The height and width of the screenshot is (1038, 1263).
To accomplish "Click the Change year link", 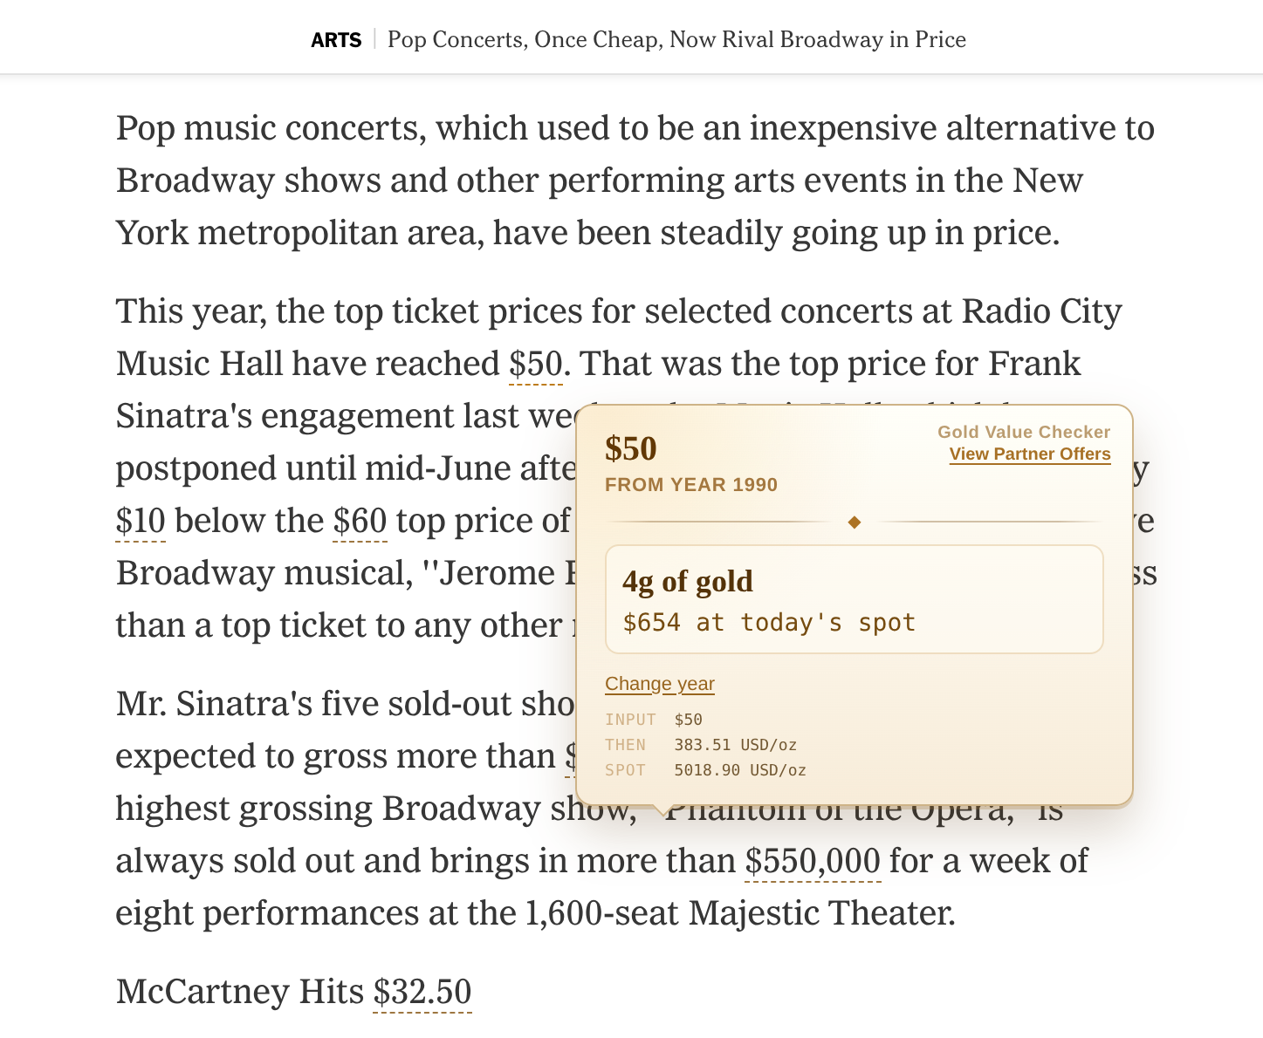I will [659, 684].
